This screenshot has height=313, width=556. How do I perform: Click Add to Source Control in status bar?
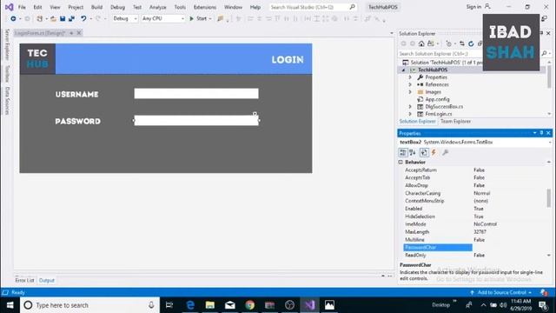coord(501,292)
